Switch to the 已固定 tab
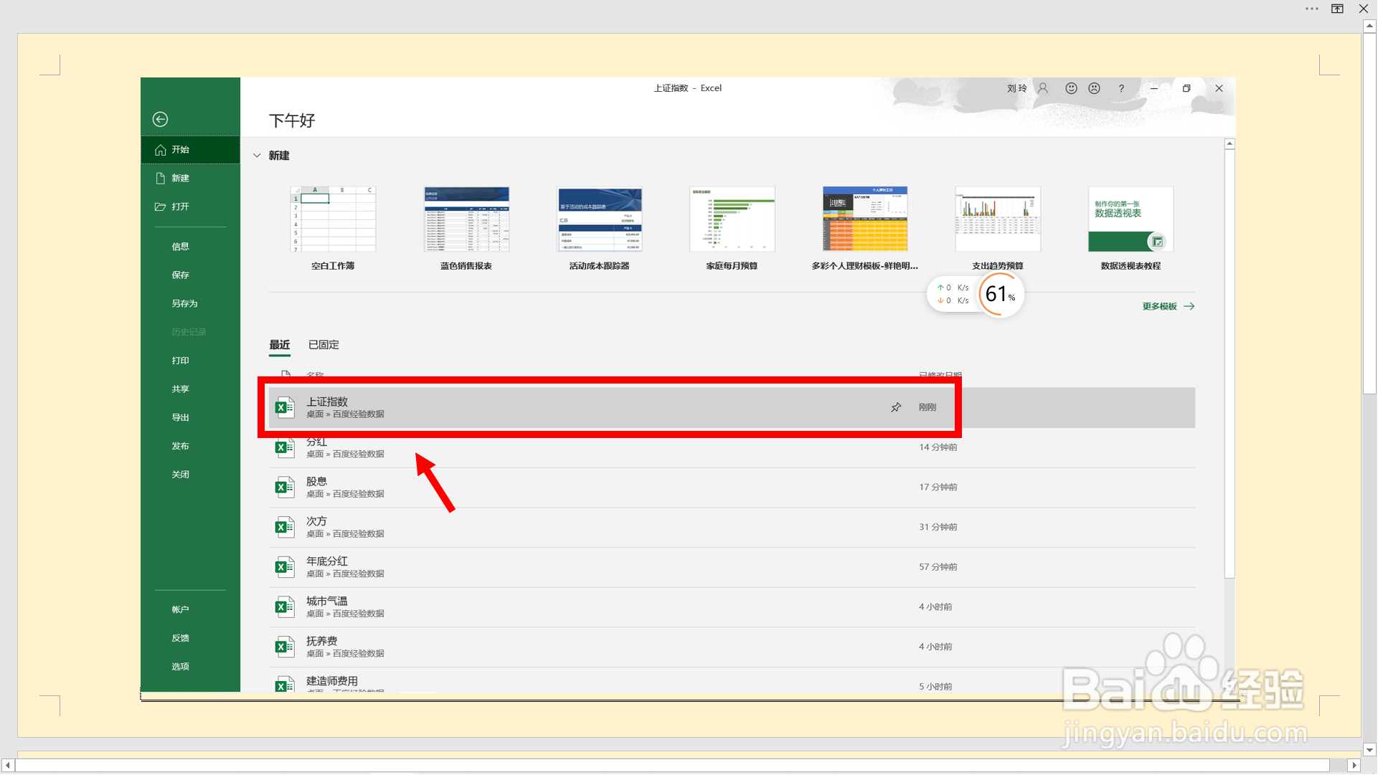The width and height of the screenshot is (1383, 780). point(325,346)
